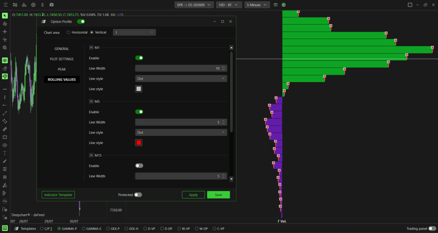
Task: Click the Apply button
Action: click(193, 195)
